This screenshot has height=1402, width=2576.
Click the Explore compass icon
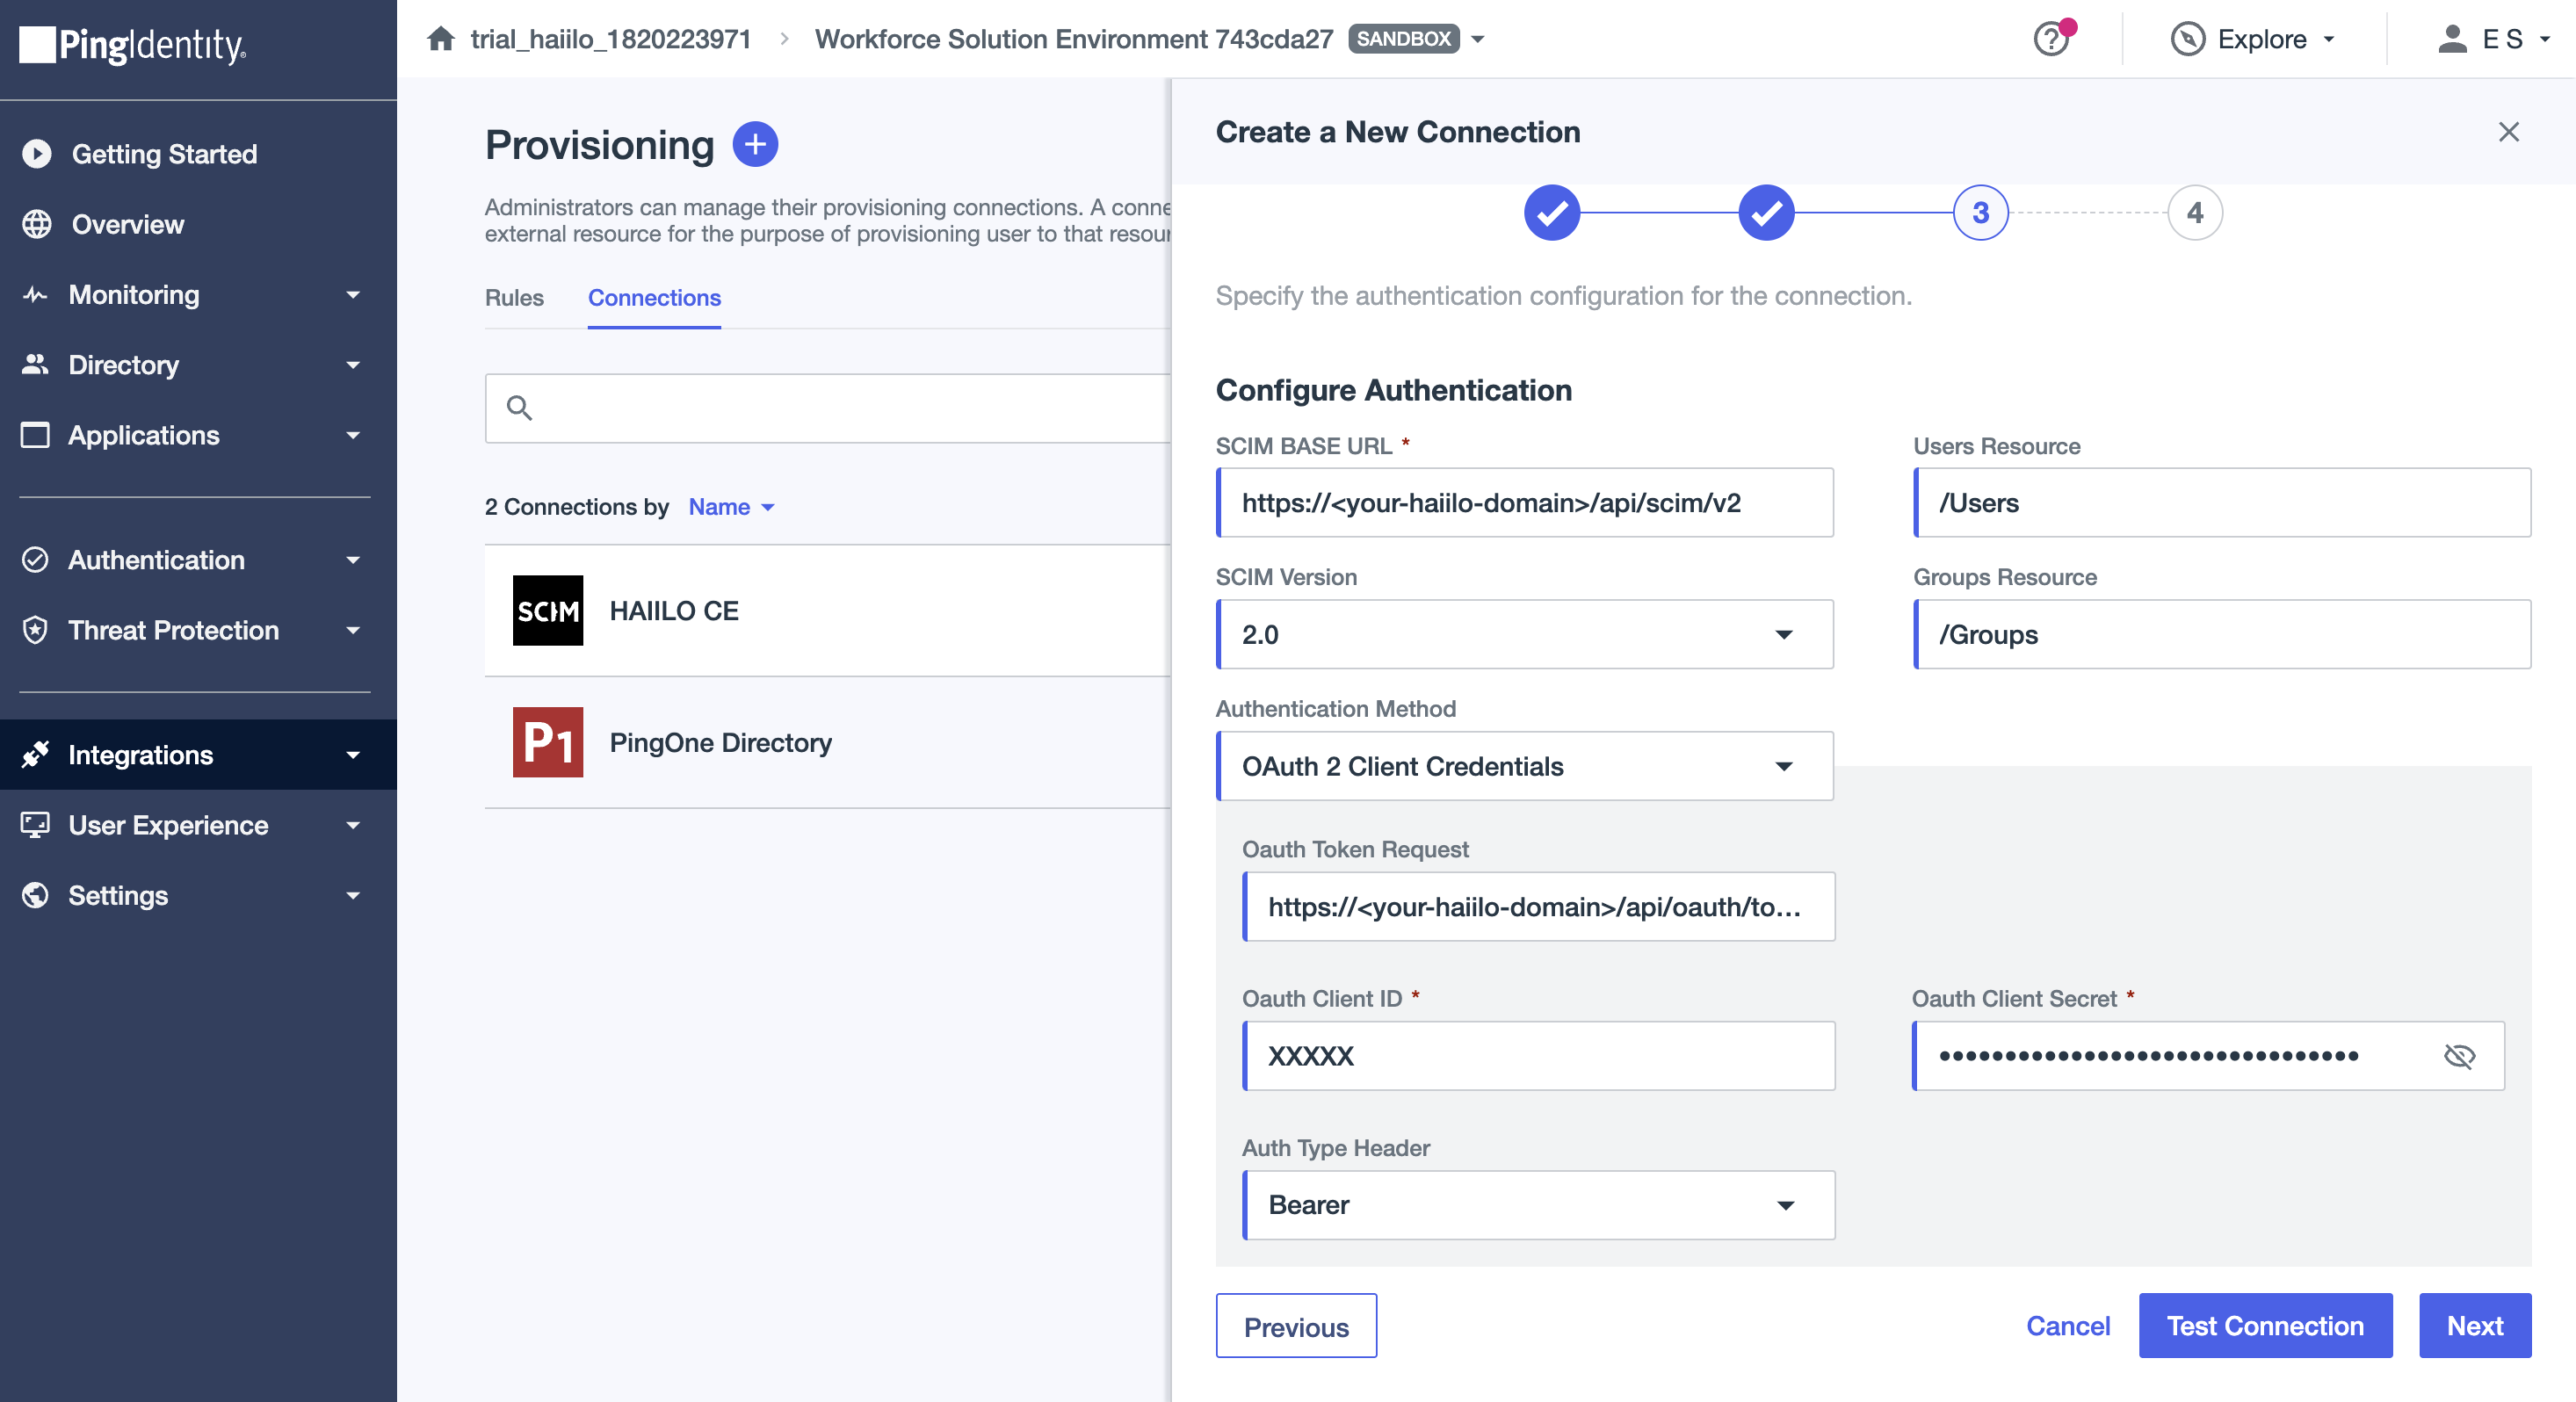[x=2188, y=39]
